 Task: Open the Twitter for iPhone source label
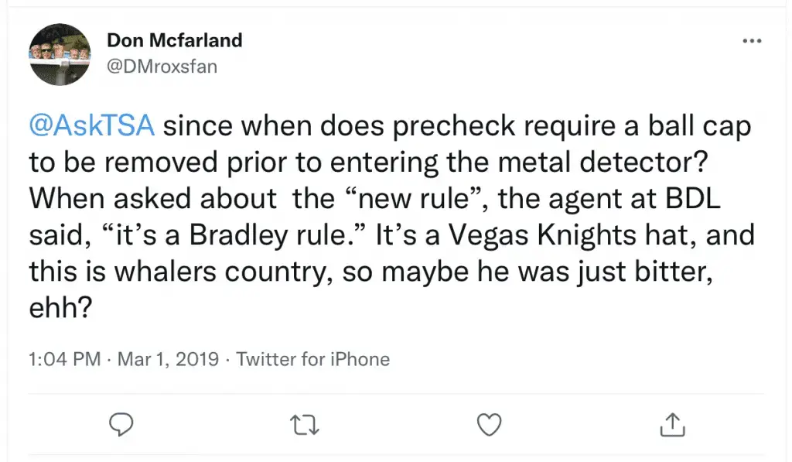pos(313,359)
